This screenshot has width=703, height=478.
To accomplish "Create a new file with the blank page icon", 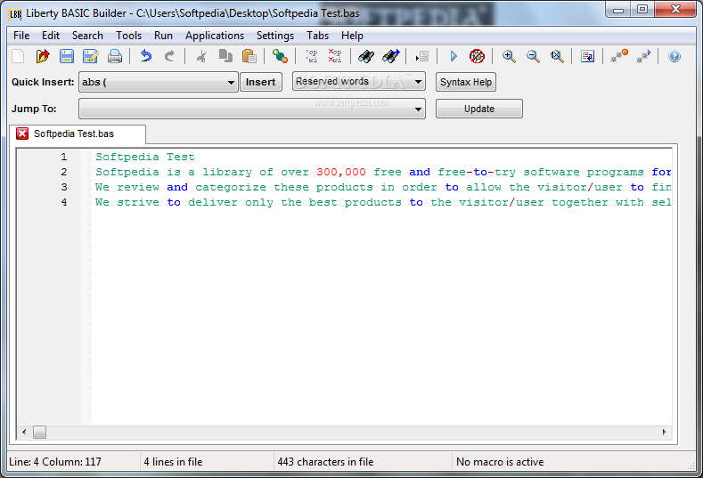I will pyautogui.click(x=18, y=56).
